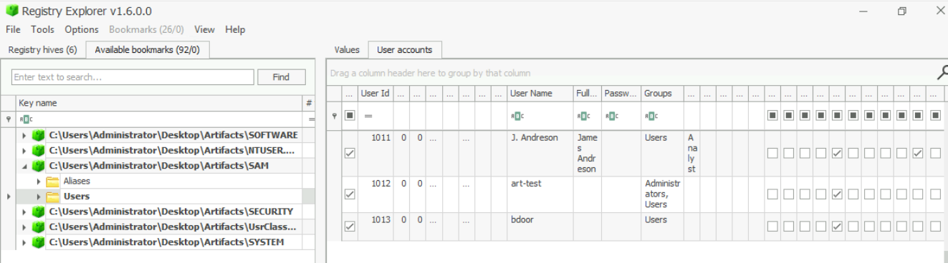Click the SECURITY hive green cube icon

tap(39, 212)
